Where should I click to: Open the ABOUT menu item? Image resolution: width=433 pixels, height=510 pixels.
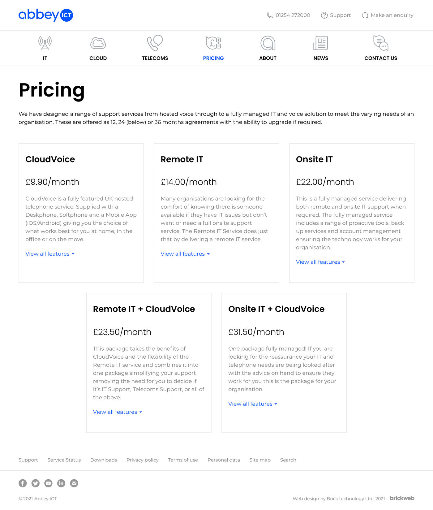tap(268, 58)
